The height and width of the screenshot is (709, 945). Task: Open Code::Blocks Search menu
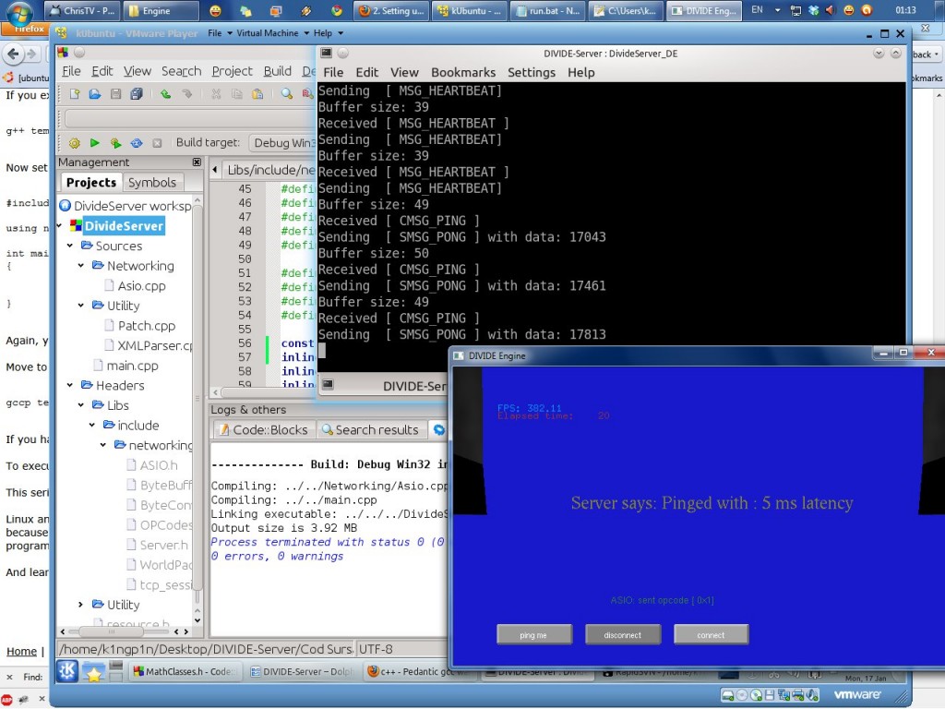182,71
